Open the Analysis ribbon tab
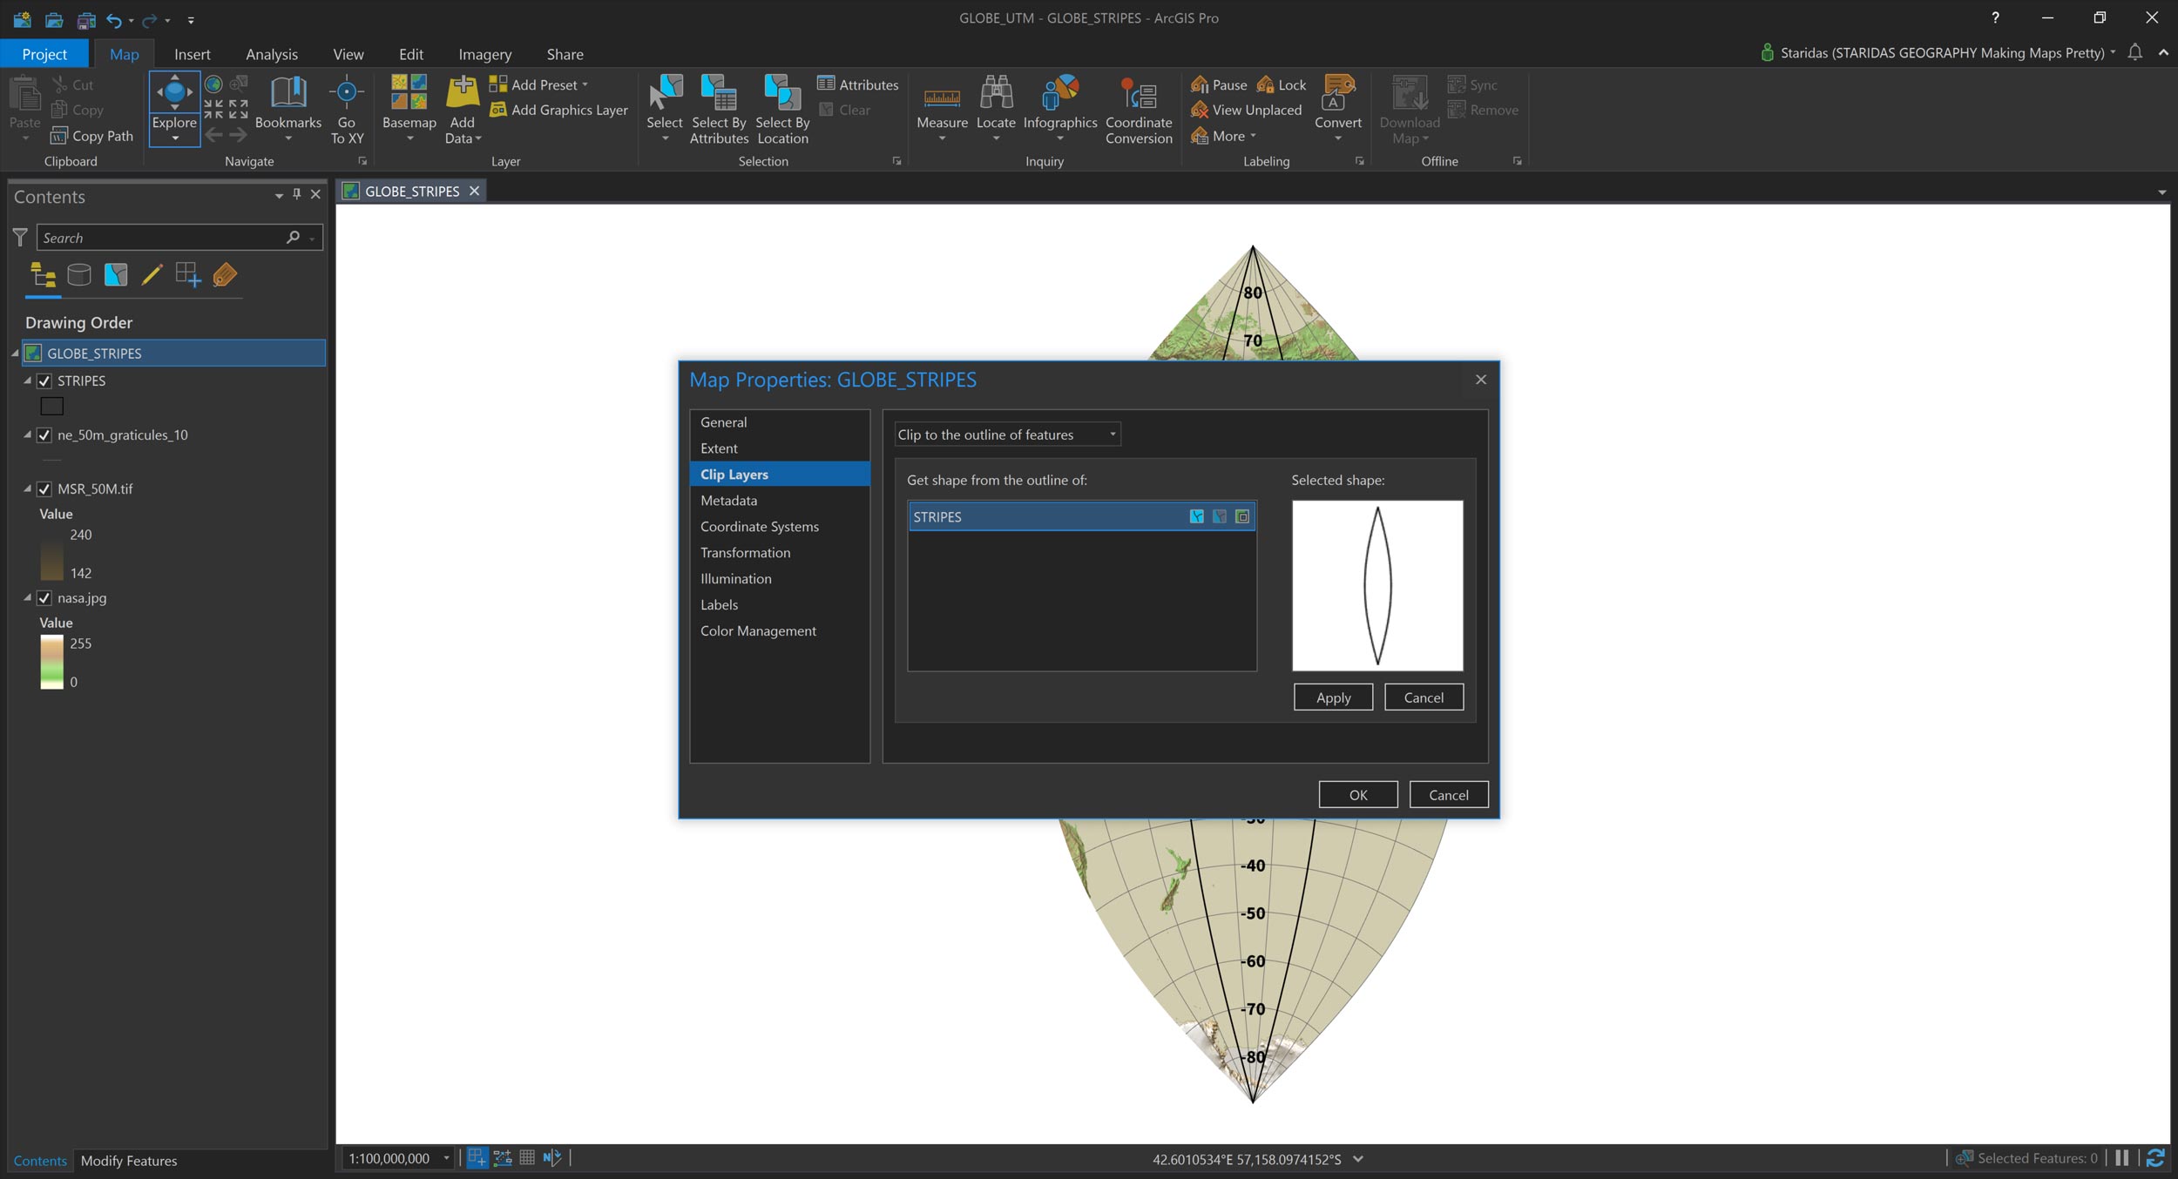 pos(271,54)
